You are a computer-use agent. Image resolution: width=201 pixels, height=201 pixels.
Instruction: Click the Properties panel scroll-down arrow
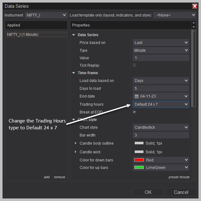194,27
